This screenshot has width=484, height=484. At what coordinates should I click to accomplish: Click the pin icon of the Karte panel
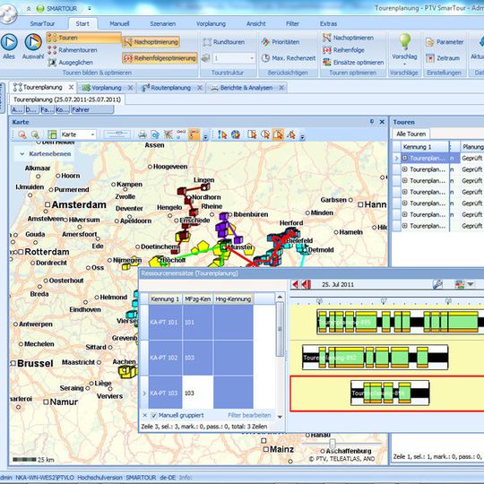click(x=372, y=122)
